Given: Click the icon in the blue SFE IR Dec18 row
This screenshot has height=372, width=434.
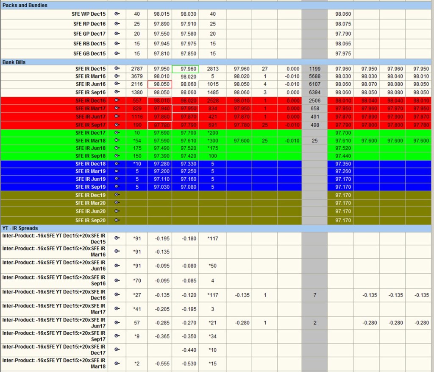Looking at the screenshot, I should 117,164.
